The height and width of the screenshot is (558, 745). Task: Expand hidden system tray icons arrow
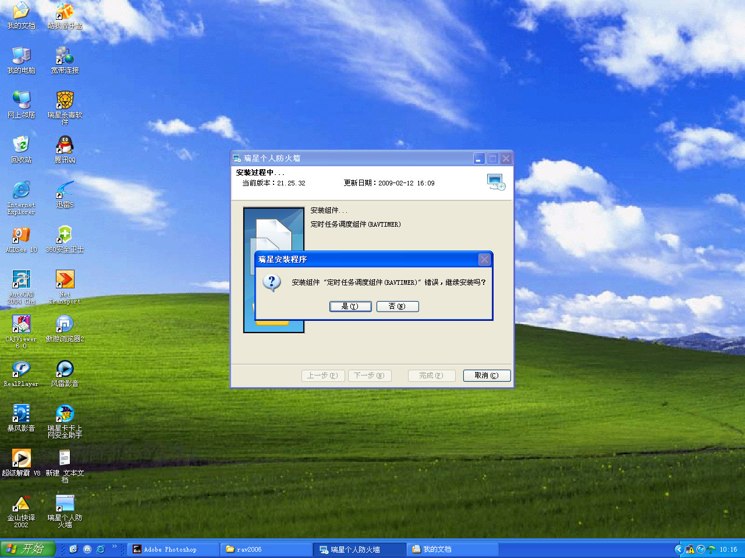679,549
